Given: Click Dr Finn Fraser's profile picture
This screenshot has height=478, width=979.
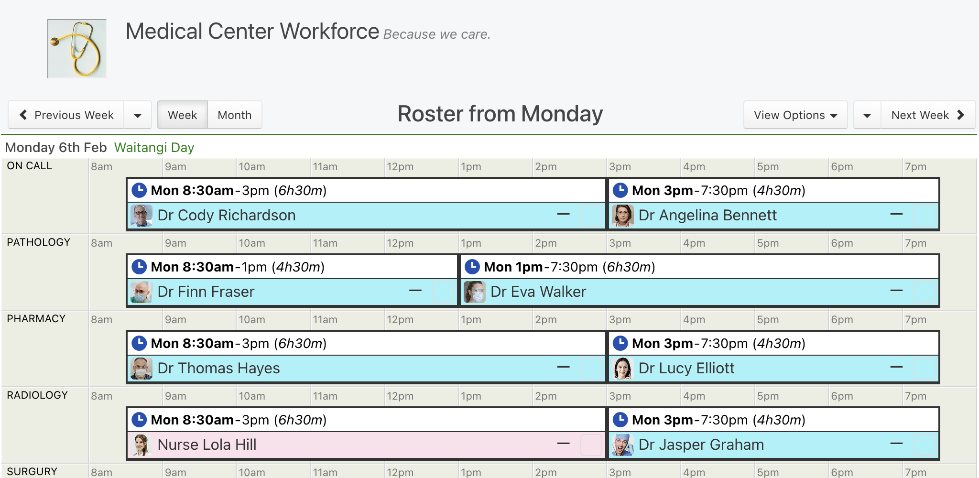Looking at the screenshot, I should coord(141,292).
